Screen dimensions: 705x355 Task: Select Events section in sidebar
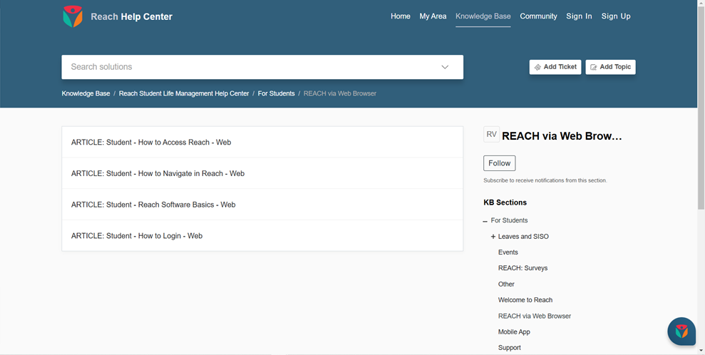pos(508,252)
